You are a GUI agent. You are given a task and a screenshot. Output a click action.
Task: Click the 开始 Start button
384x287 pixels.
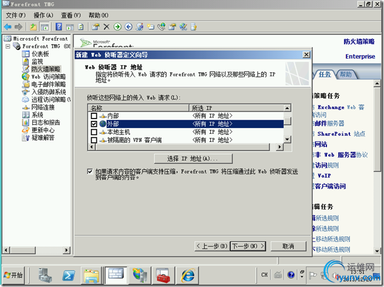(x=14, y=275)
